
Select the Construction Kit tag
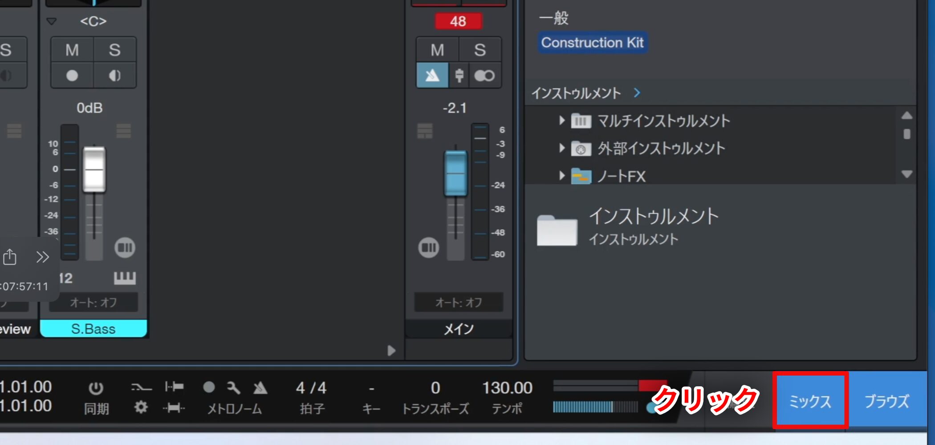click(x=592, y=43)
